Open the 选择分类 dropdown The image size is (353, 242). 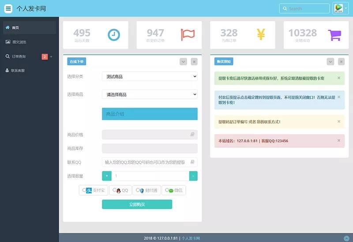coord(150,76)
